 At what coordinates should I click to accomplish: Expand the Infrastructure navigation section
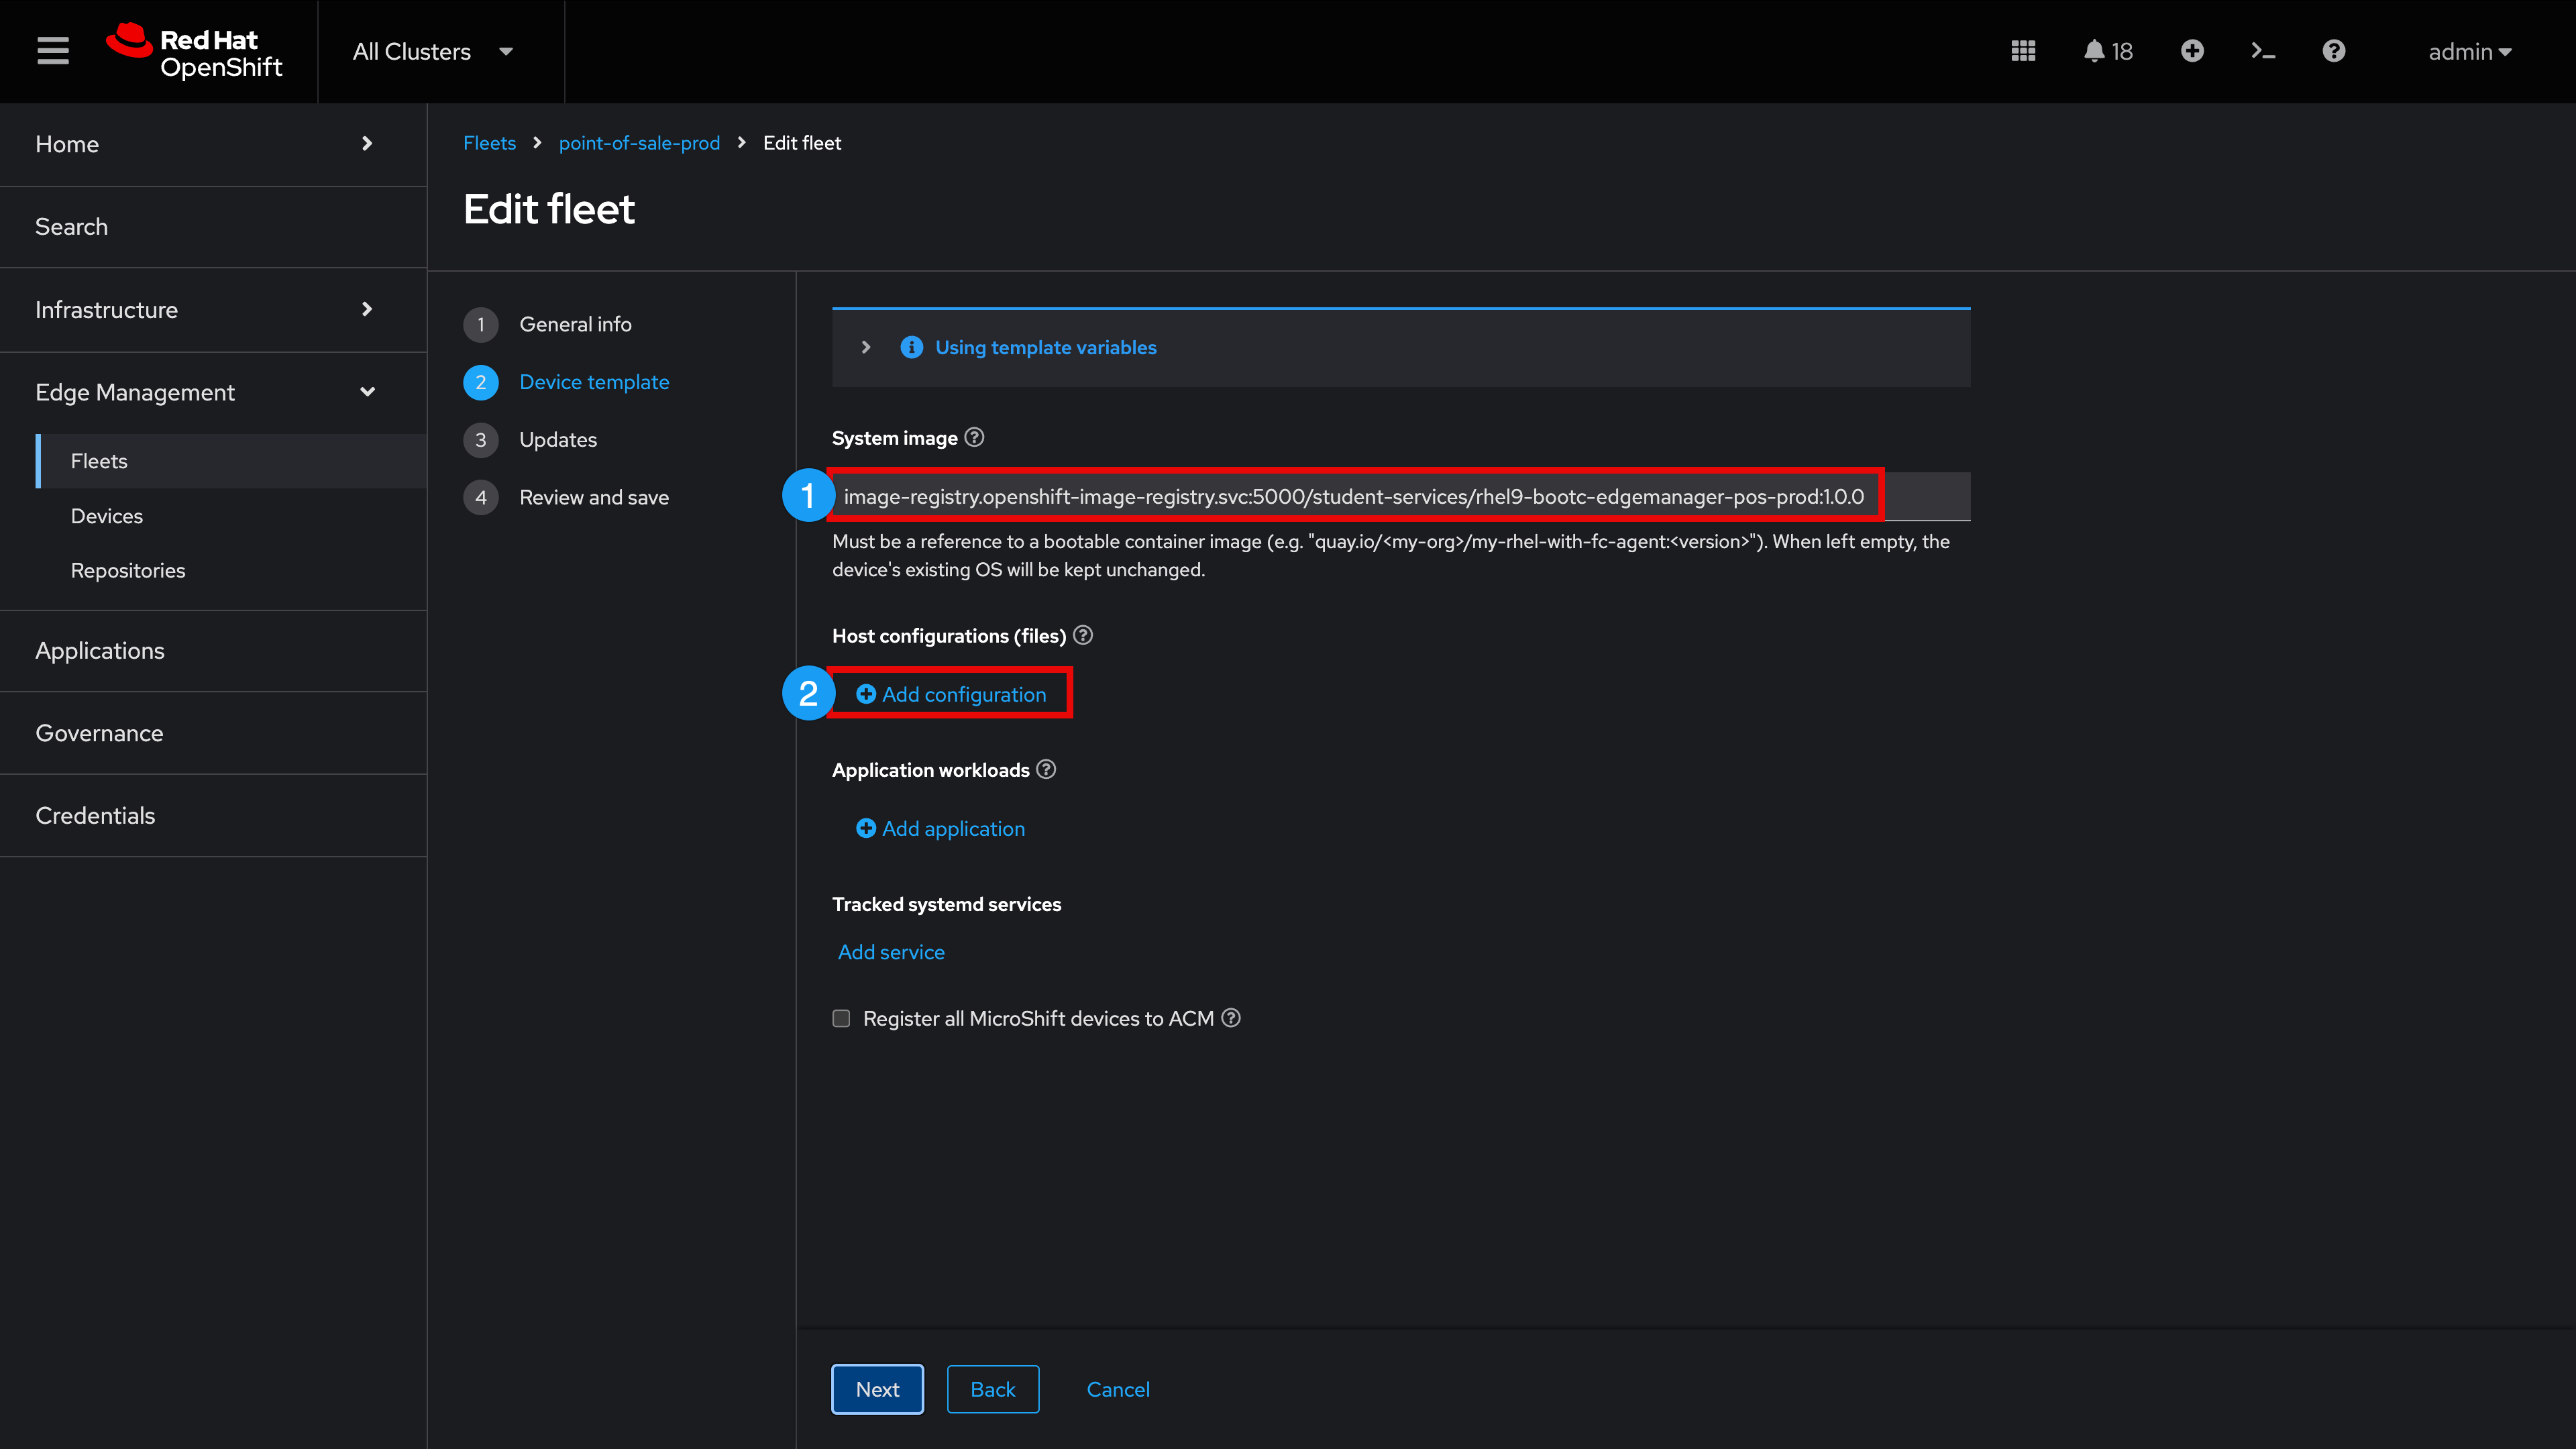[x=213, y=309]
